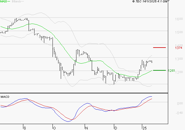Click the red 1374 price label
The height and width of the screenshot is (130, 185).
[x=179, y=48]
